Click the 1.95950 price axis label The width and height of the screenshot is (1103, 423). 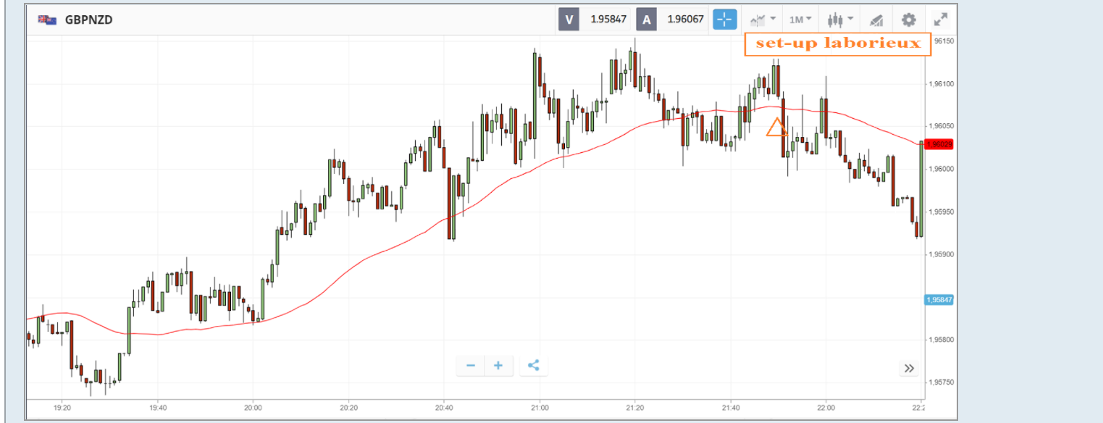pos(942,212)
